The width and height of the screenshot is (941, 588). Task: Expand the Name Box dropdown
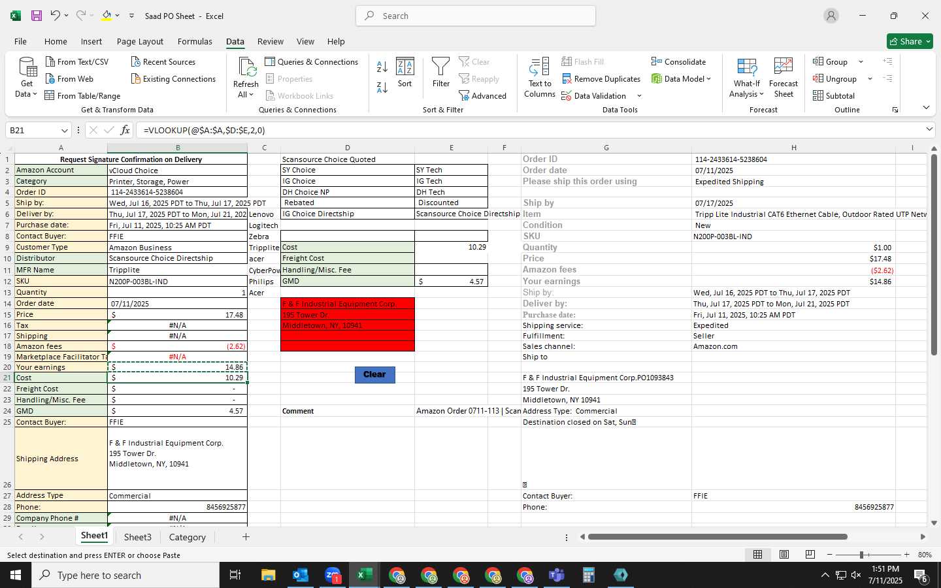pyautogui.click(x=64, y=130)
